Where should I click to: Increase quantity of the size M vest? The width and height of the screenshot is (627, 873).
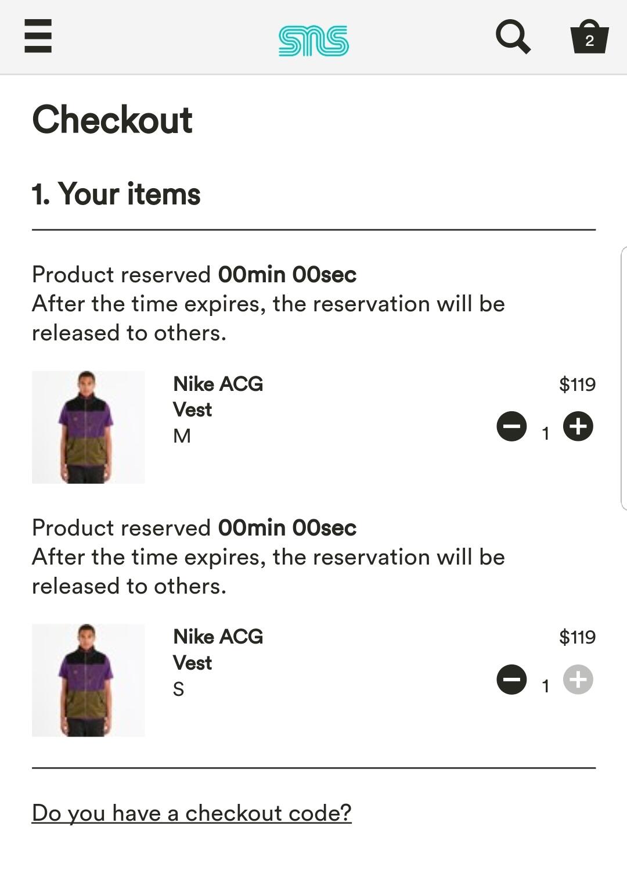[578, 427]
